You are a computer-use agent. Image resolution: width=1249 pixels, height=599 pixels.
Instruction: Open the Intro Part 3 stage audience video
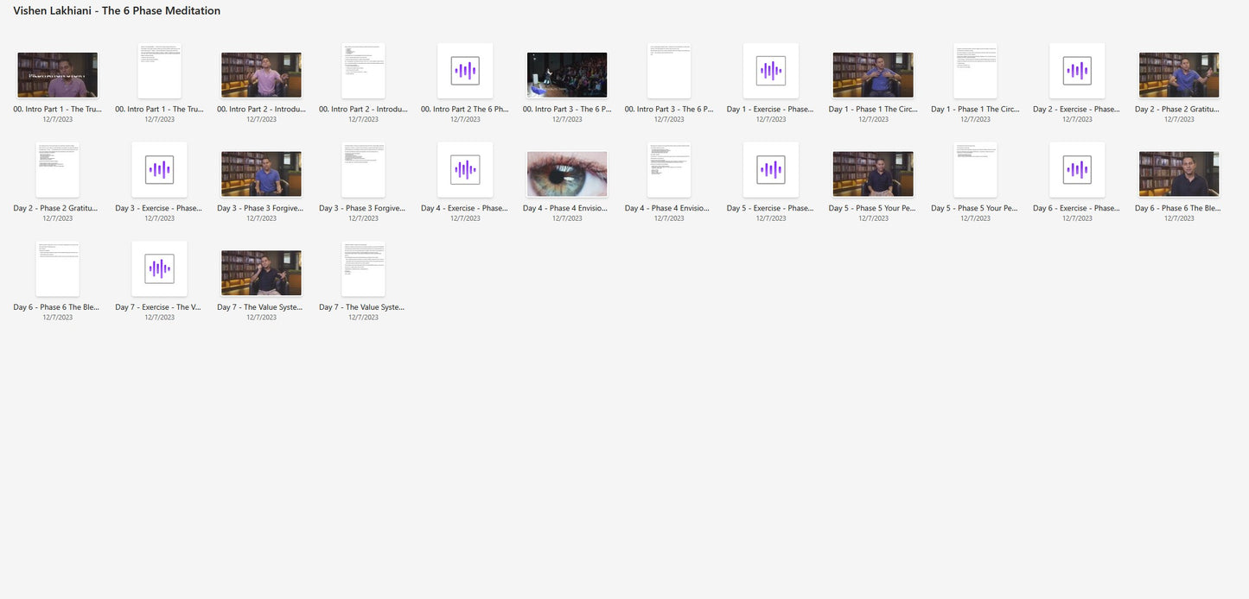[x=567, y=75]
